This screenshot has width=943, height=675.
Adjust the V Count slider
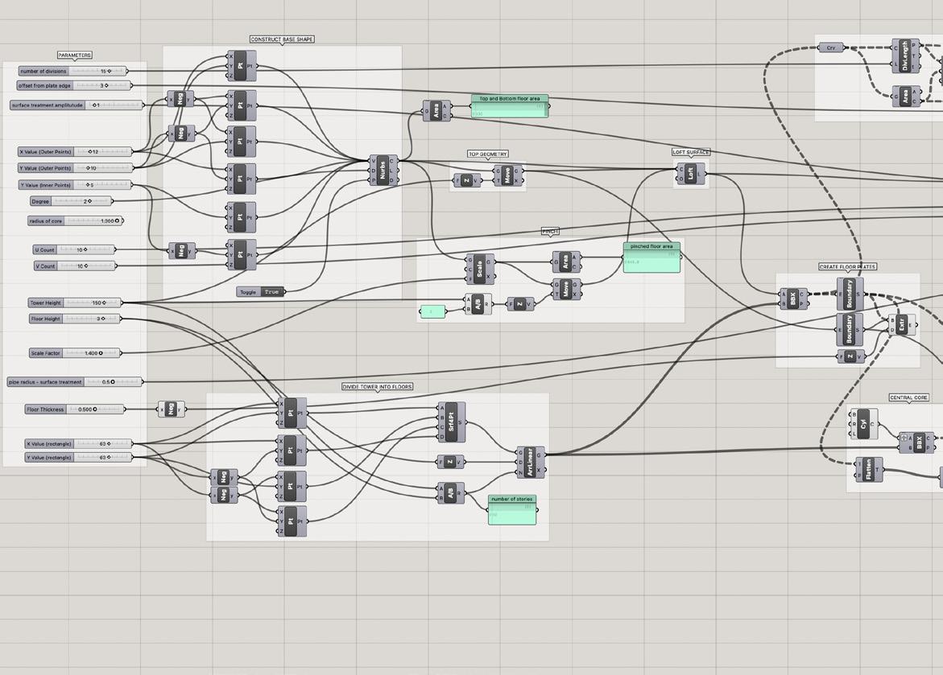75,265
